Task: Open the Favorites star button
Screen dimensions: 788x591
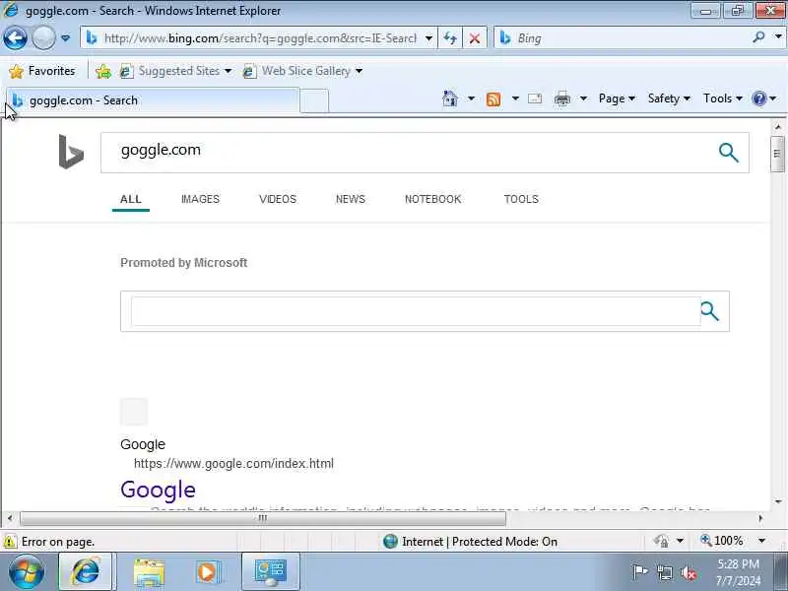Action: [42, 71]
